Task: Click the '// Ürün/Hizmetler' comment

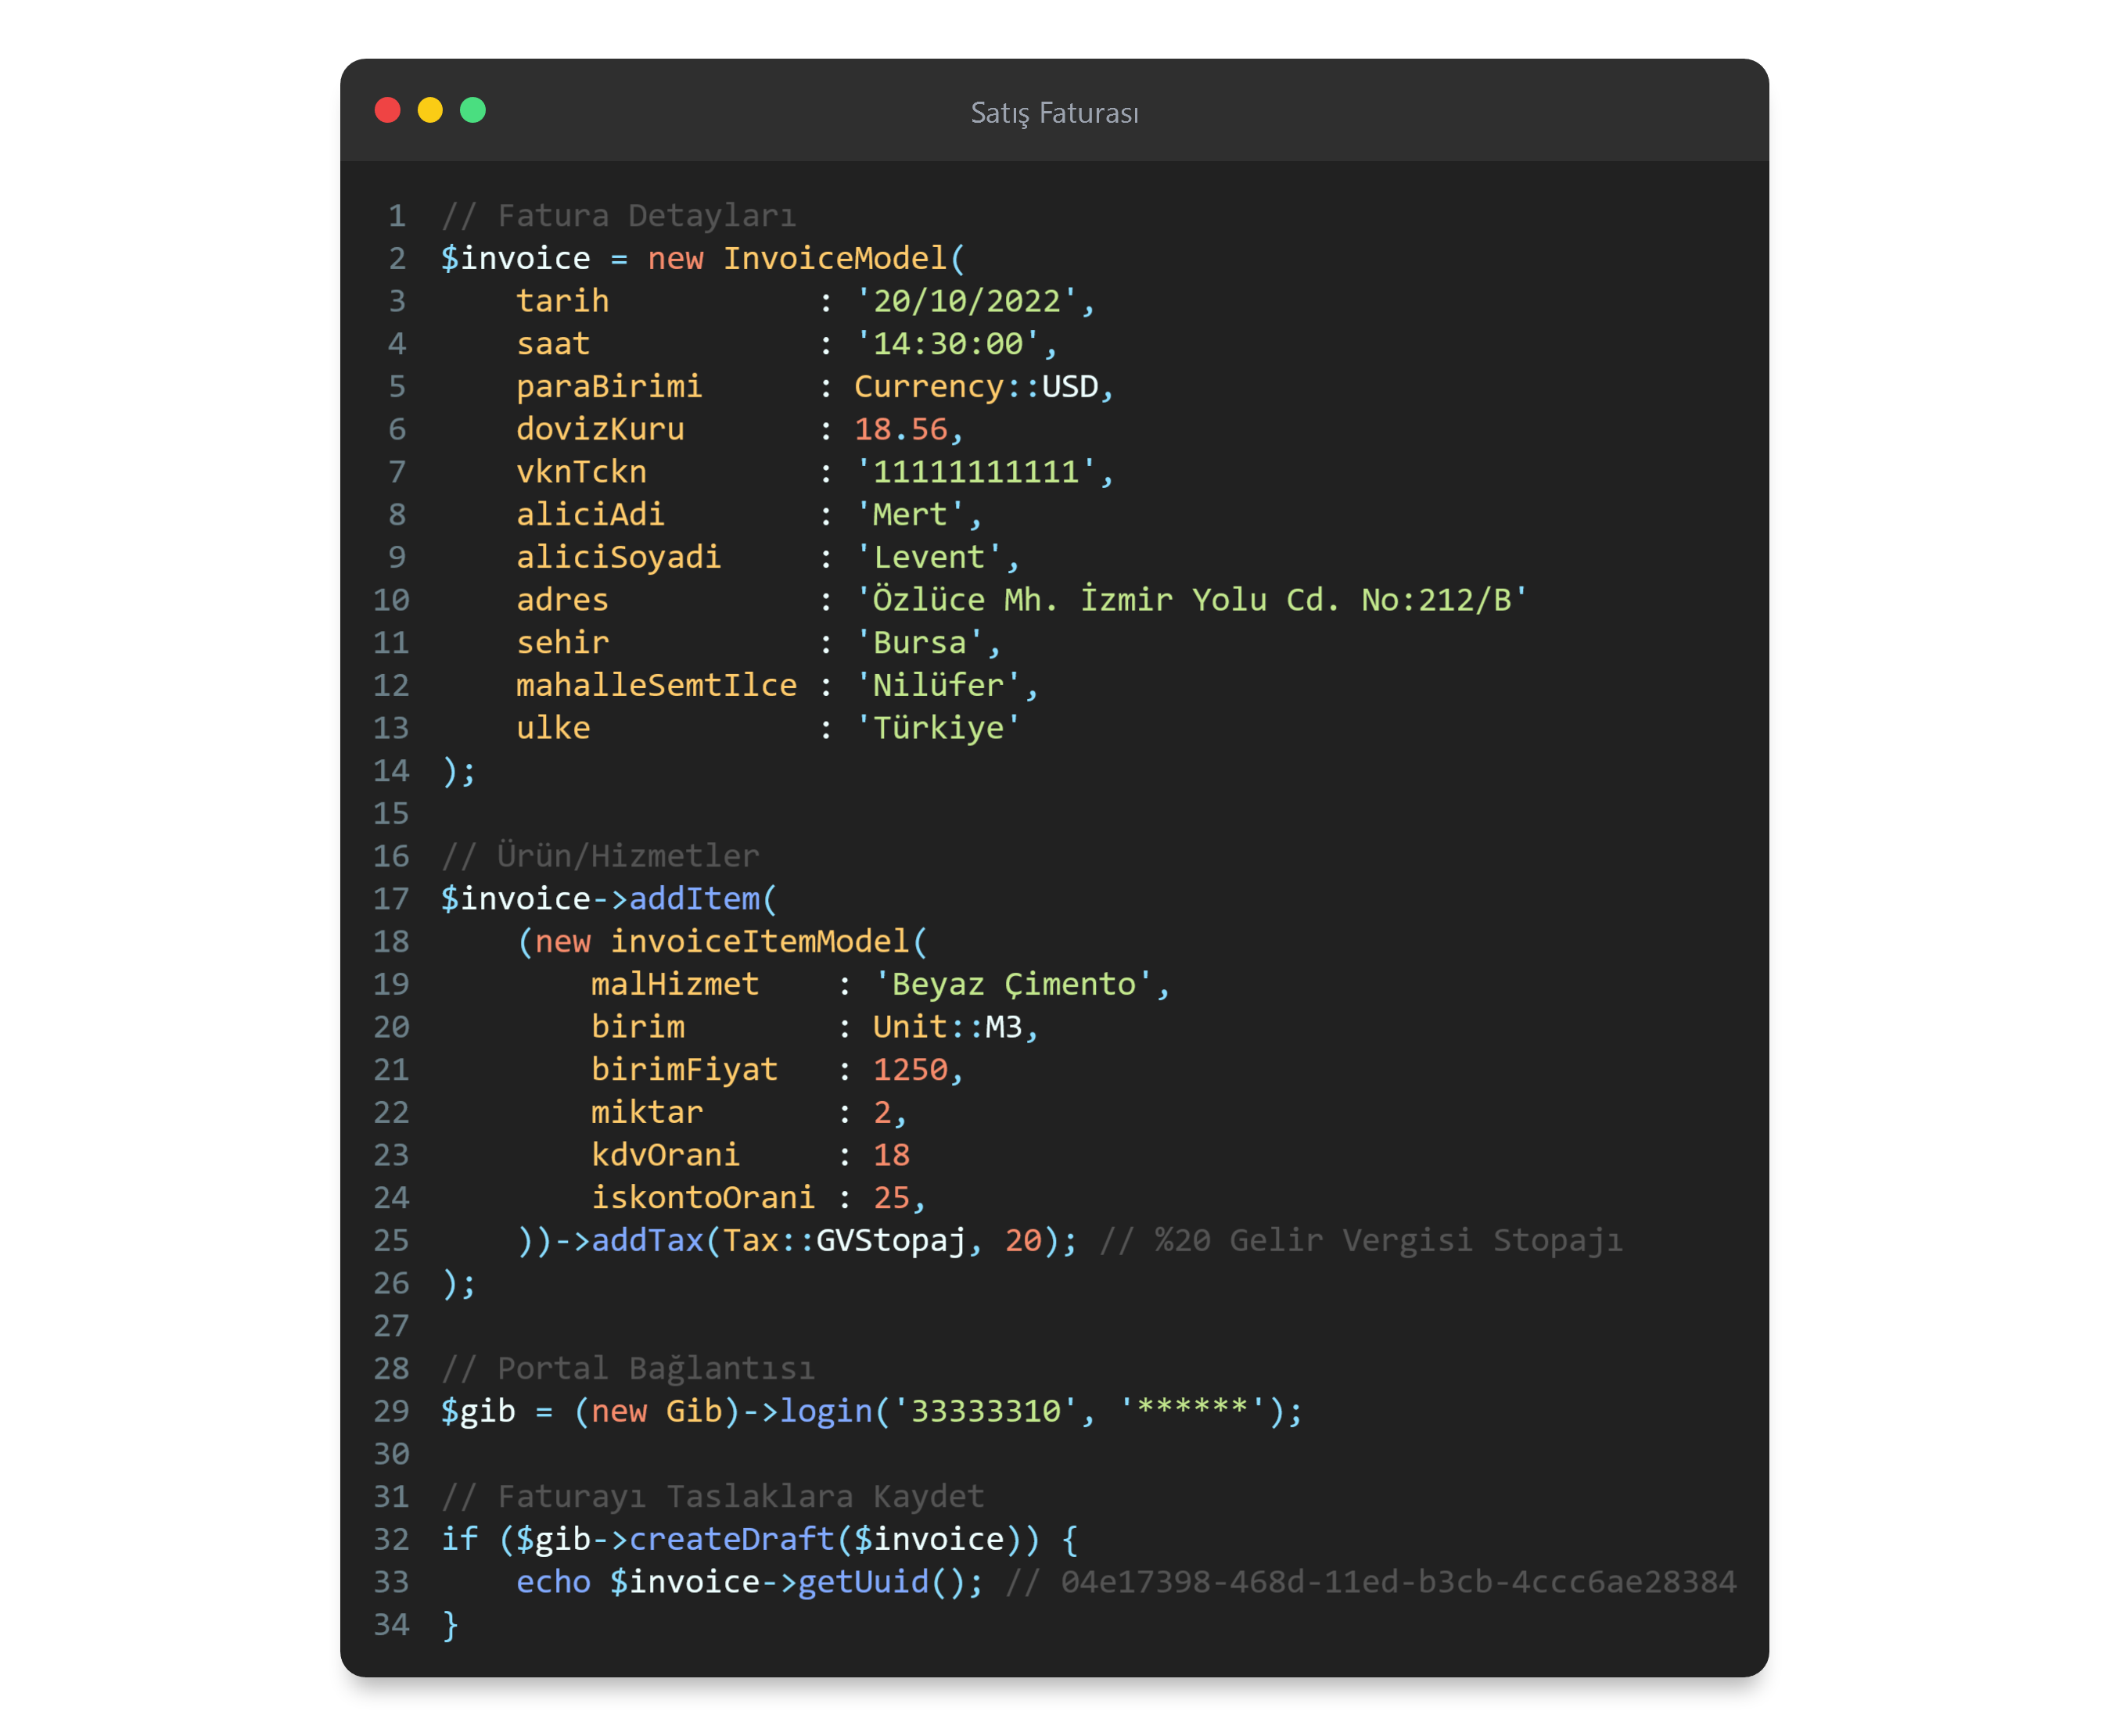Action: tap(600, 856)
